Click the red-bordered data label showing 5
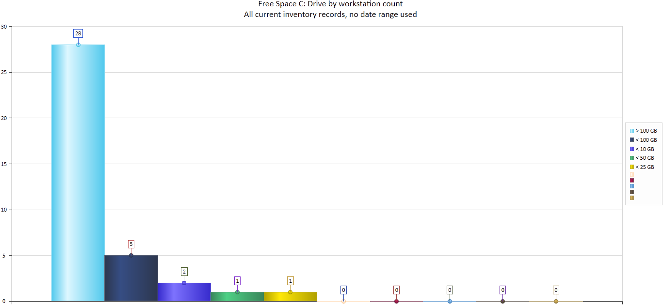The height and width of the screenshot is (305, 663). (x=131, y=244)
